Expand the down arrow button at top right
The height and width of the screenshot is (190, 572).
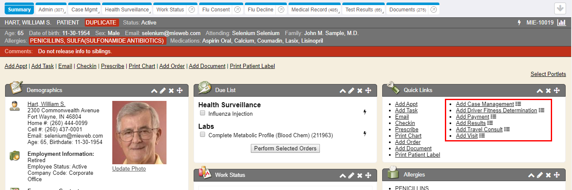[560, 8]
